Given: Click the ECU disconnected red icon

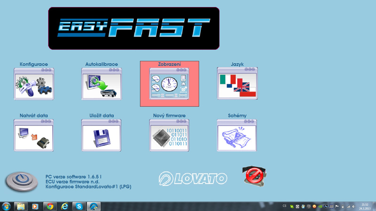Looking at the screenshot, I should (x=254, y=176).
